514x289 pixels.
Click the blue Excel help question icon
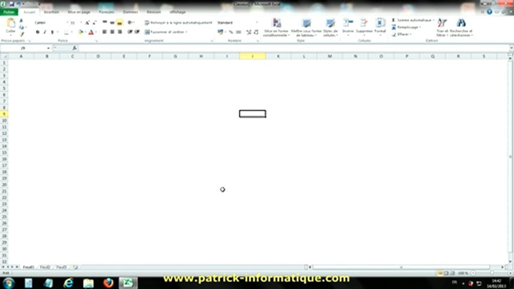click(x=489, y=12)
